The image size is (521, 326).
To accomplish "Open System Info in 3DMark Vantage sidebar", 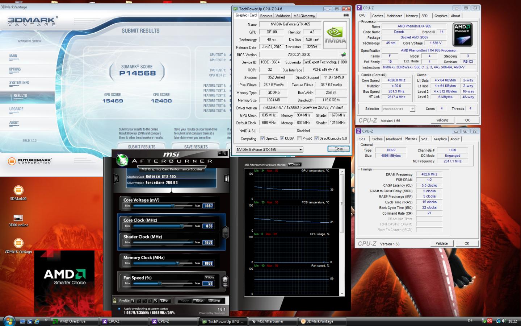I will pos(19,83).
